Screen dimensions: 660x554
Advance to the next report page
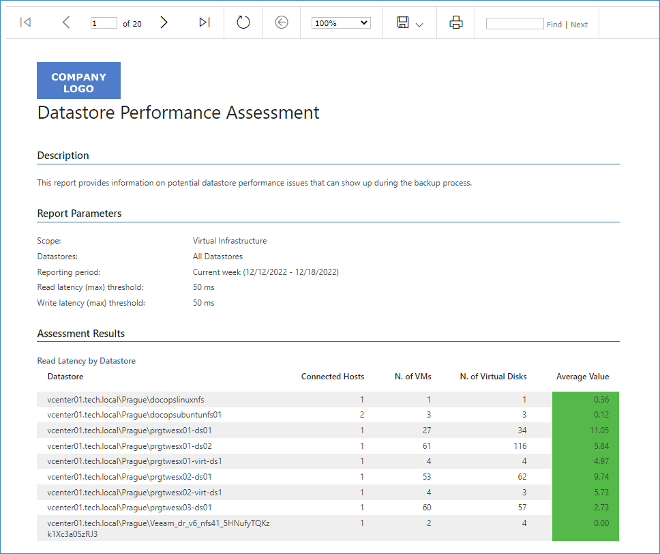pyautogui.click(x=164, y=23)
